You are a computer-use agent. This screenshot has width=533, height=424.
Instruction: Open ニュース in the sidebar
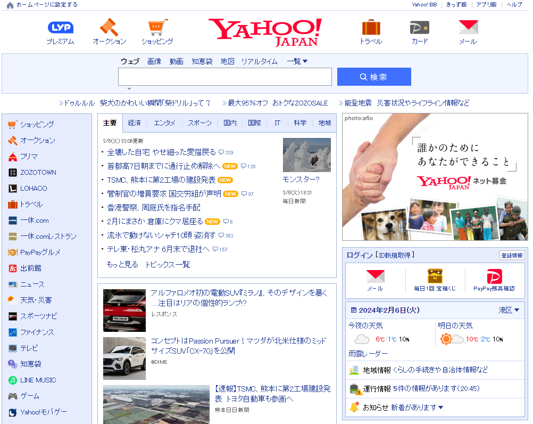point(32,284)
